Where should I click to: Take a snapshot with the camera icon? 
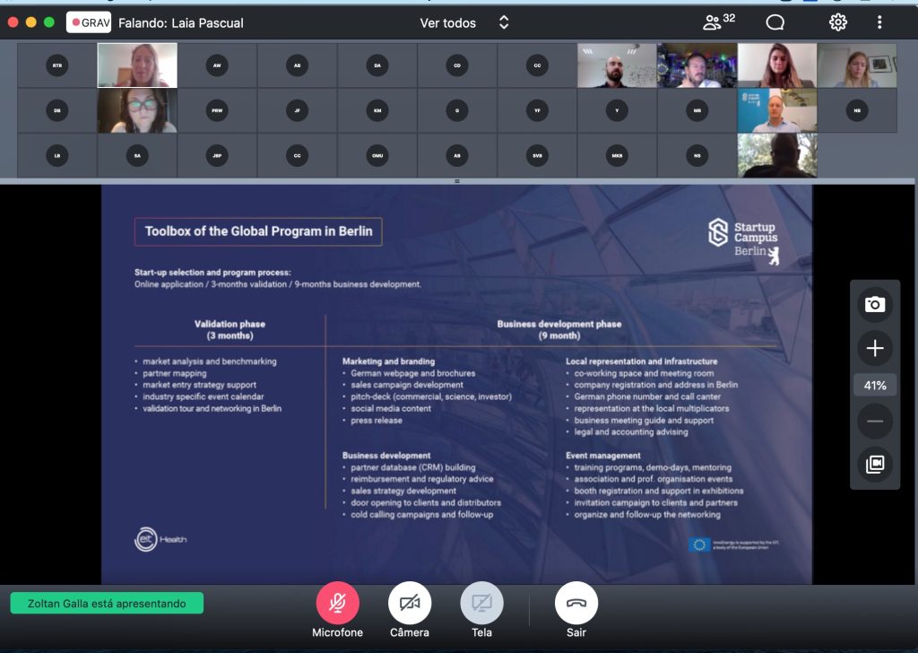(874, 305)
